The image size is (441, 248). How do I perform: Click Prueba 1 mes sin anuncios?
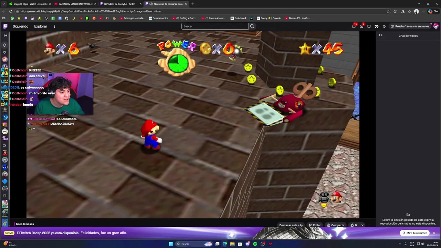[x=410, y=26]
